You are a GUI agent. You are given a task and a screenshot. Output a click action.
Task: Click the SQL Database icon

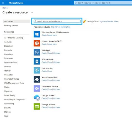coord(37,61)
